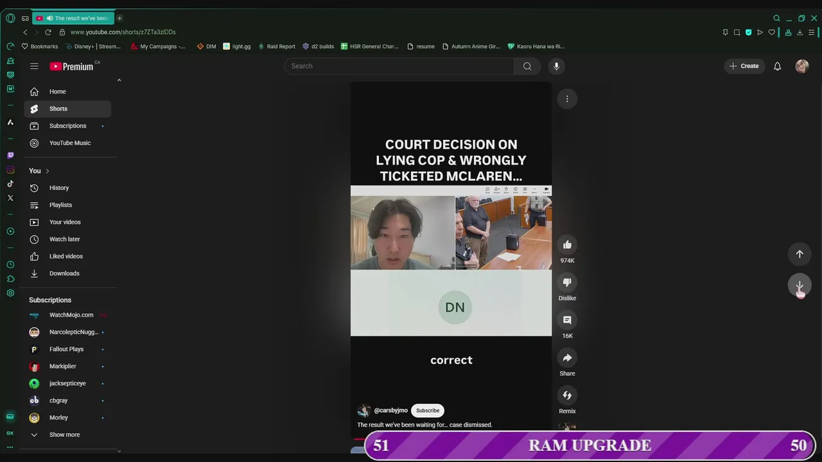Image resolution: width=822 pixels, height=462 pixels.
Task: Open Your videos
Action: pyautogui.click(x=67, y=222)
